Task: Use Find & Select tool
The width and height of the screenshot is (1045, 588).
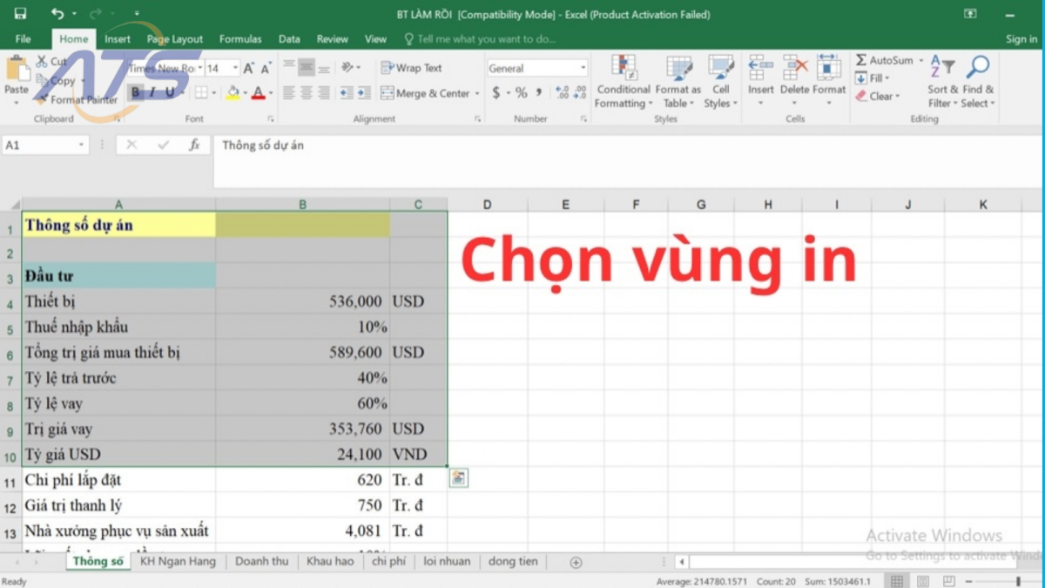Action: tap(977, 79)
